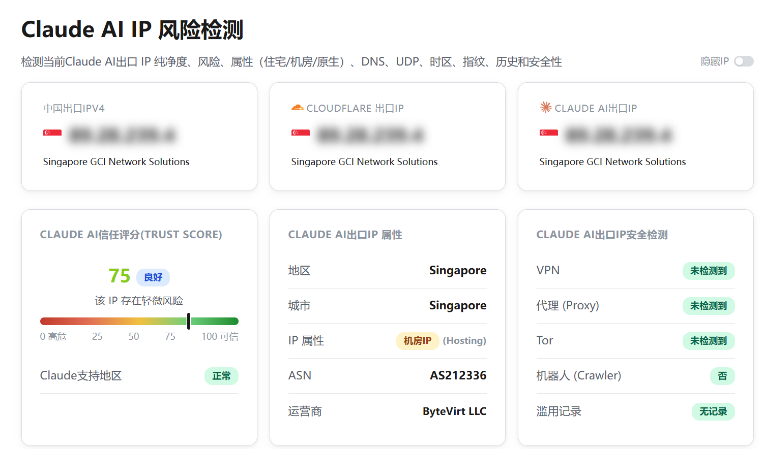
Task: Click the 机房IP badge
Action: 418,341
